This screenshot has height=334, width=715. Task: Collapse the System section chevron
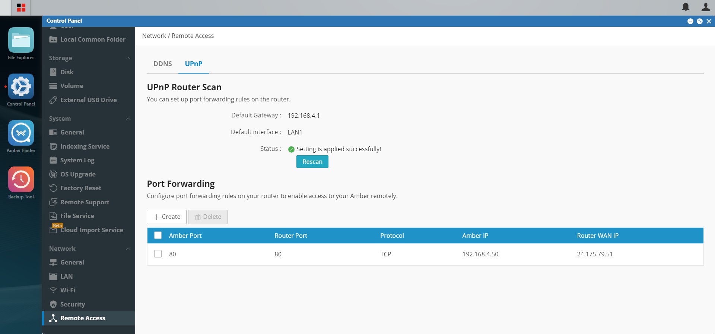(x=128, y=119)
